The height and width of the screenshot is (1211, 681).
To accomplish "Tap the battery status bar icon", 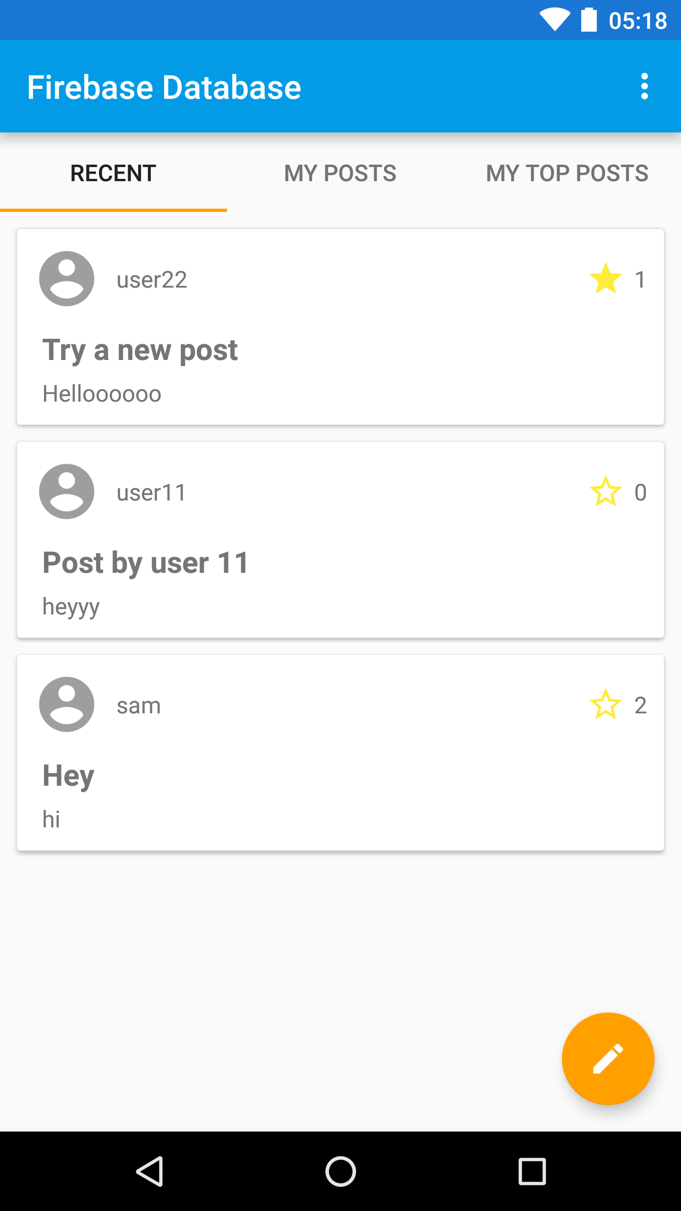I will (589, 20).
